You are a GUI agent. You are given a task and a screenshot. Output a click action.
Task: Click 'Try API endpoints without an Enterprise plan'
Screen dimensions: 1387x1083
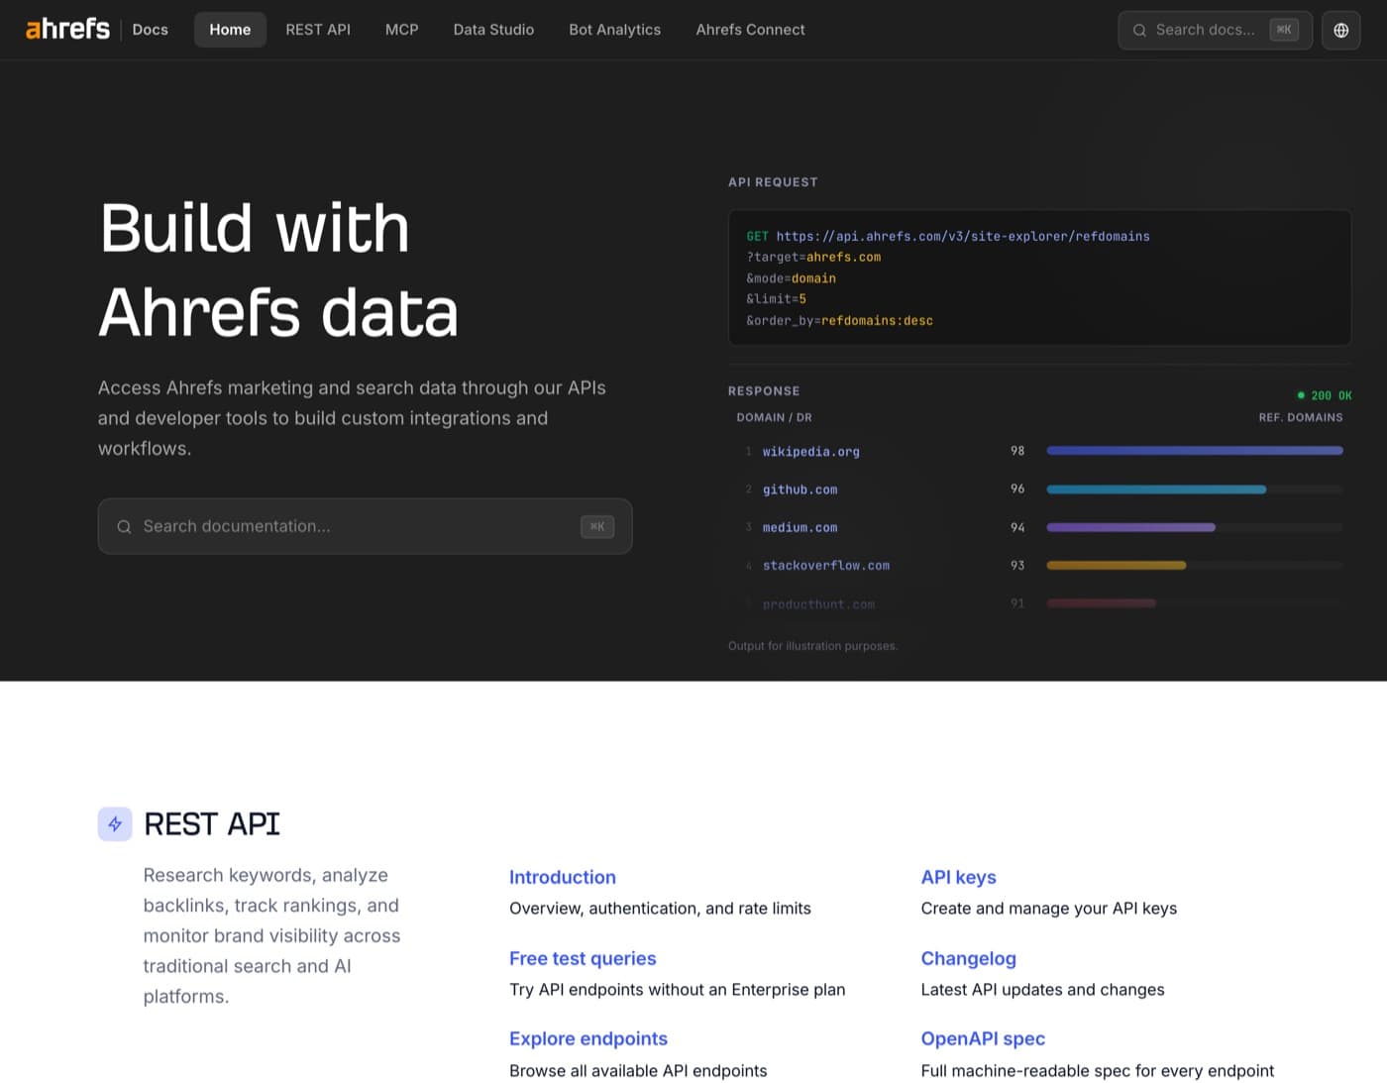(x=677, y=990)
